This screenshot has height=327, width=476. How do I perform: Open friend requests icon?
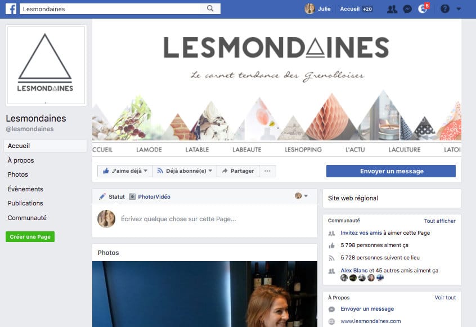click(392, 9)
